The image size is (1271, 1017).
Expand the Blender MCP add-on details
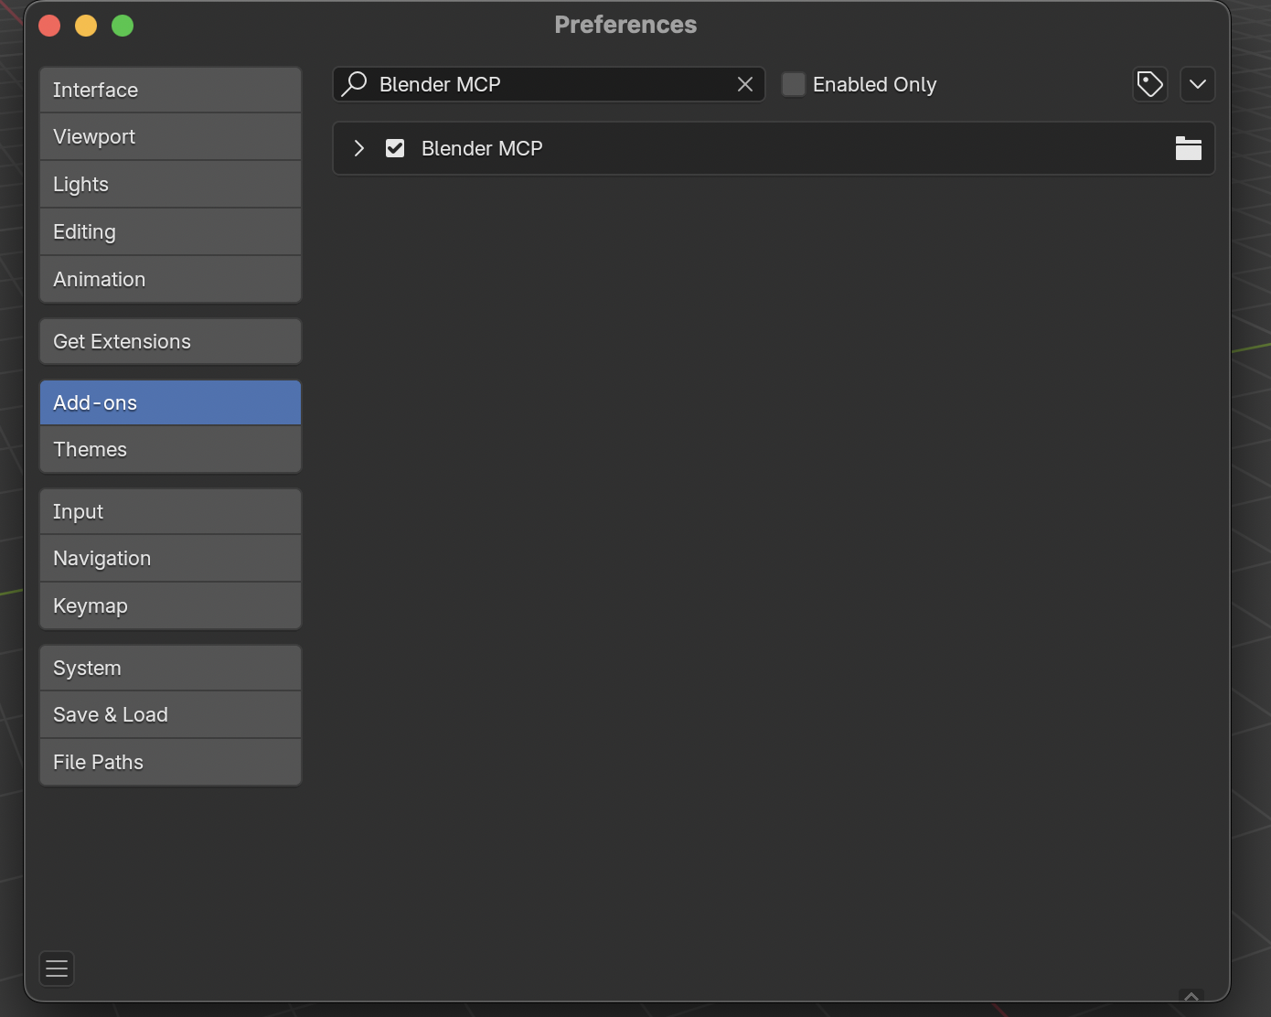(x=359, y=148)
